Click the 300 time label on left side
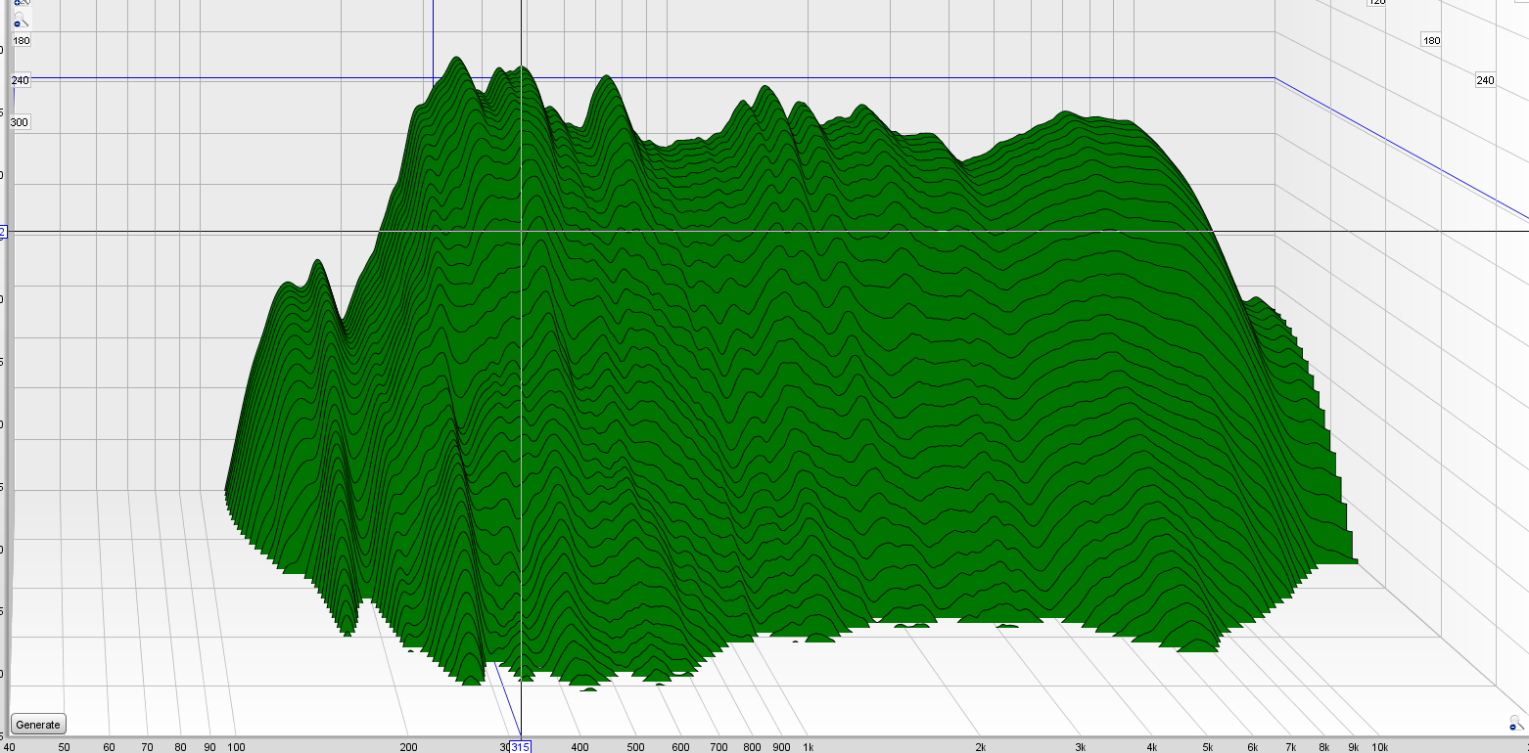The height and width of the screenshot is (753, 1529). tap(20, 122)
